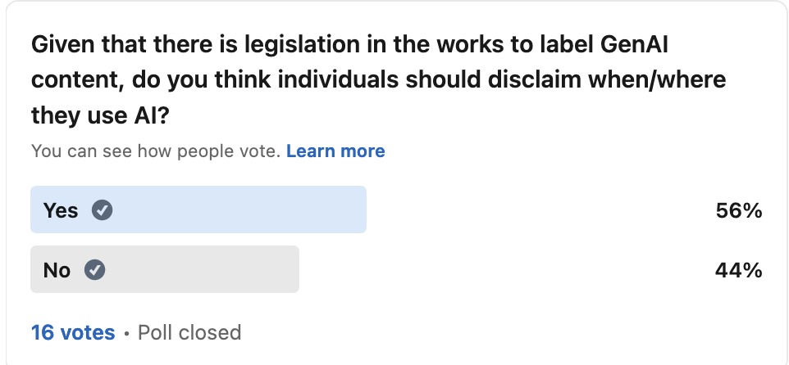Viewport: 789px width, 365px height.
Task: Open the "Learn more" link
Action: click(x=335, y=151)
